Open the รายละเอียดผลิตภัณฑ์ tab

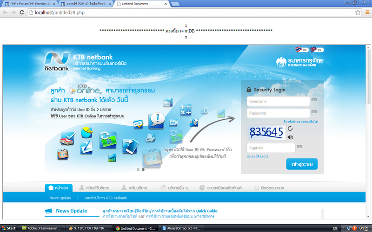220,188
